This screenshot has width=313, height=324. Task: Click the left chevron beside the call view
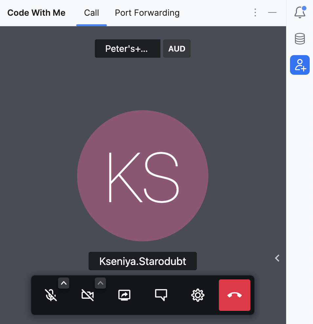point(277,258)
